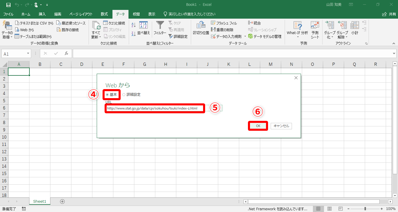398x212 pixels.
Task: Select cell A1 in the worksheet
Action: click(19, 72)
